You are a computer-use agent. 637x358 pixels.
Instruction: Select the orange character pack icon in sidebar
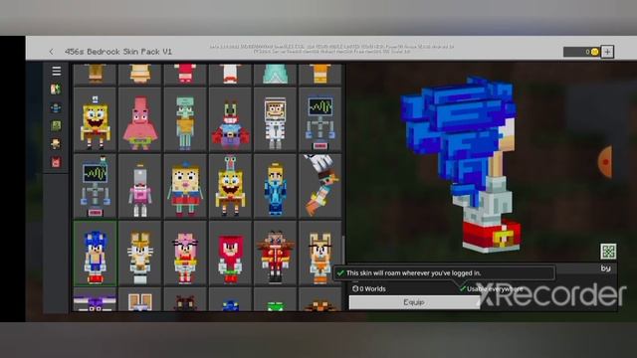pyautogui.click(x=56, y=143)
